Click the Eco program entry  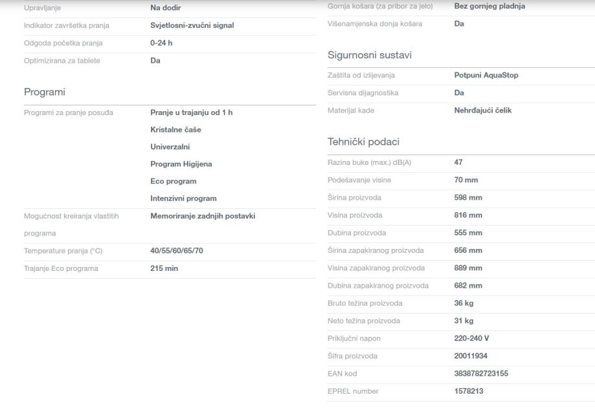click(x=173, y=182)
